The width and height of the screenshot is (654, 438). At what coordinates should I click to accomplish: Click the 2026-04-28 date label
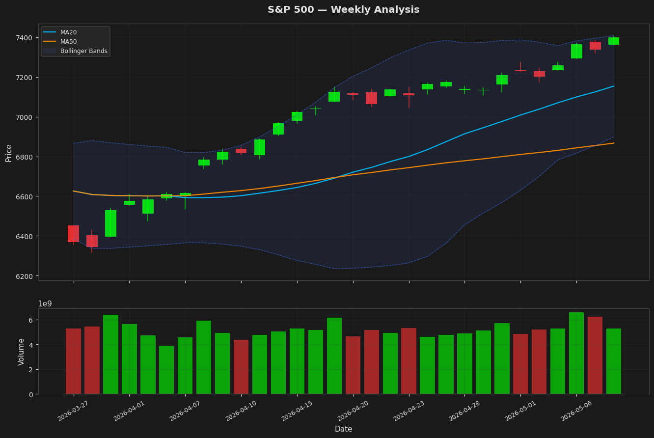464,411
